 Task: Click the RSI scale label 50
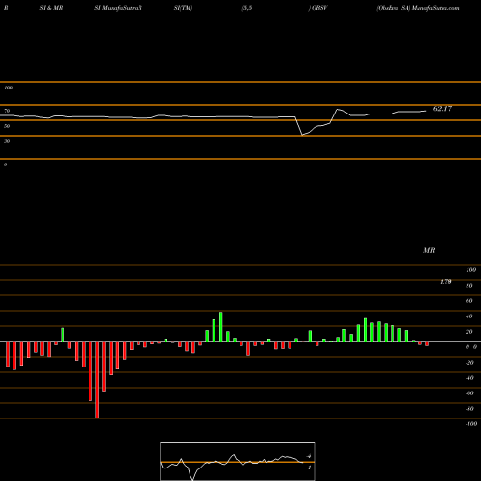[7, 126]
